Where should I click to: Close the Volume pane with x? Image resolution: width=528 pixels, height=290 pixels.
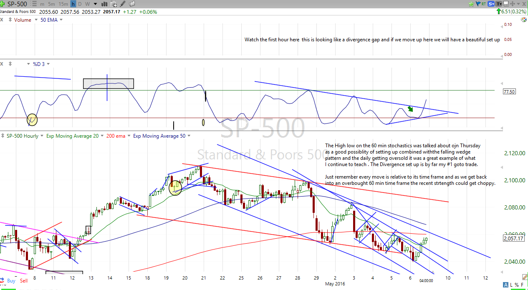point(2,20)
